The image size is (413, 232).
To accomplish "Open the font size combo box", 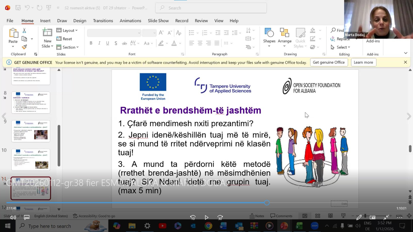I will 149,33.
